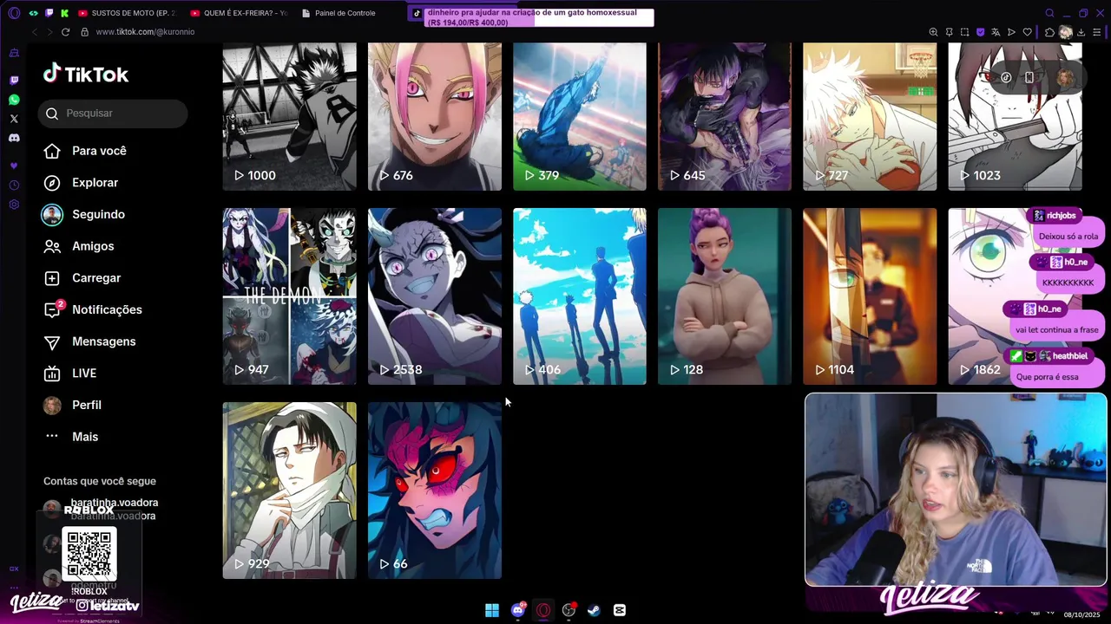Click the floating TikTok coin icon

(x=1006, y=77)
